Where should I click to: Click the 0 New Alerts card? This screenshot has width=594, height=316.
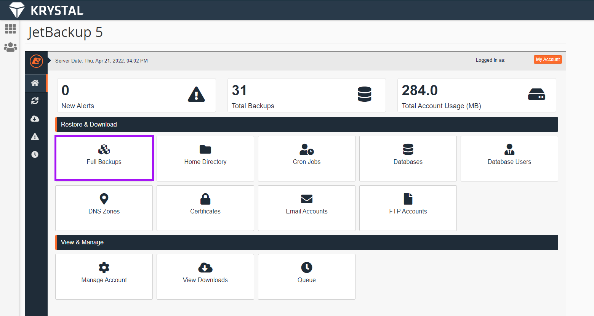pos(136,95)
